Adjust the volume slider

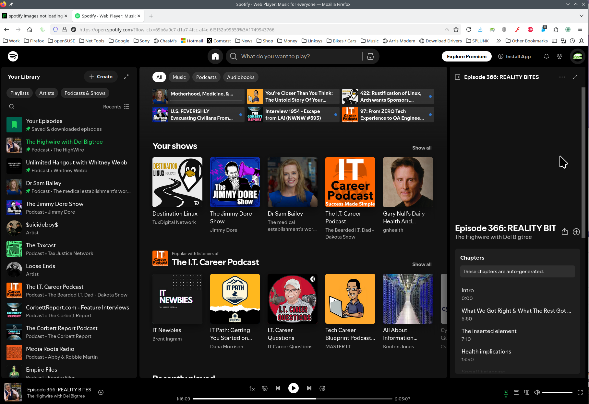point(557,392)
